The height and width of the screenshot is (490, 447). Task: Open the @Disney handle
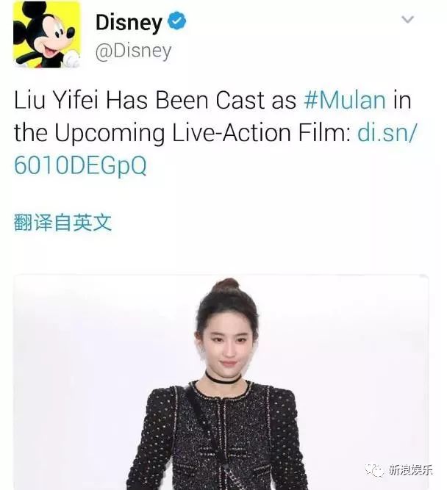(x=134, y=51)
